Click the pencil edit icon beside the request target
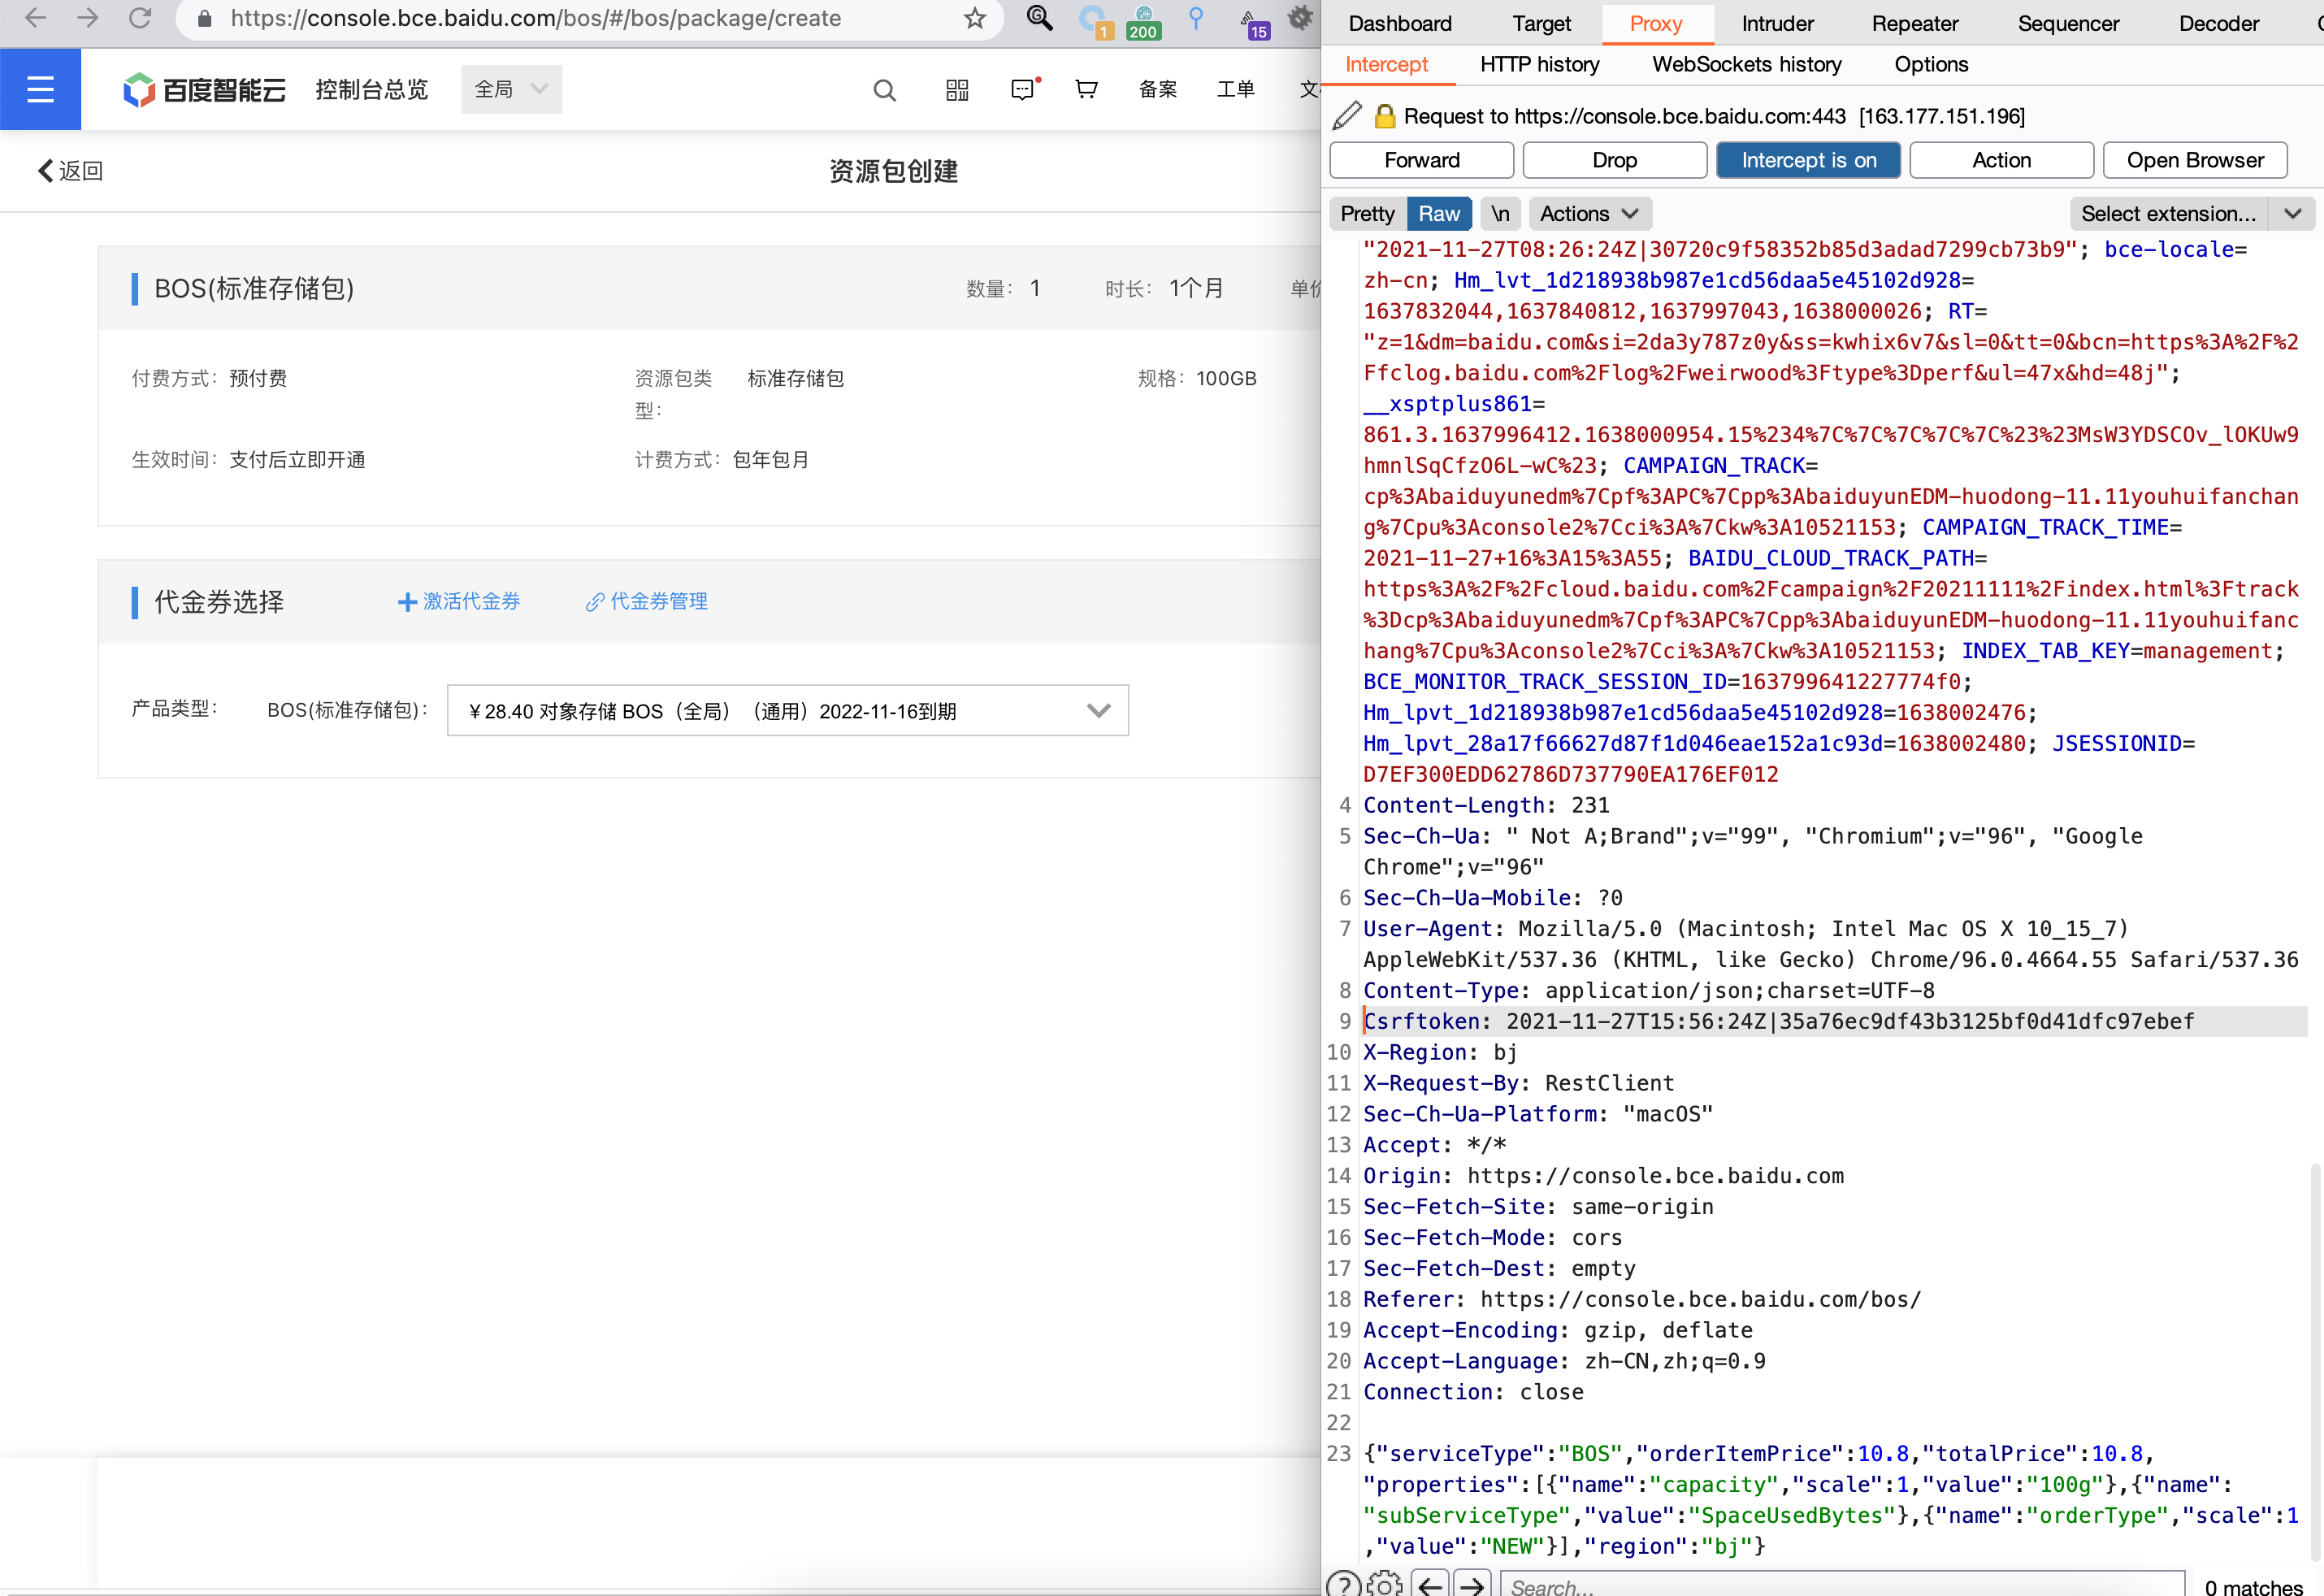Viewport: 2324px width, 1596px height. [1347, 116]
